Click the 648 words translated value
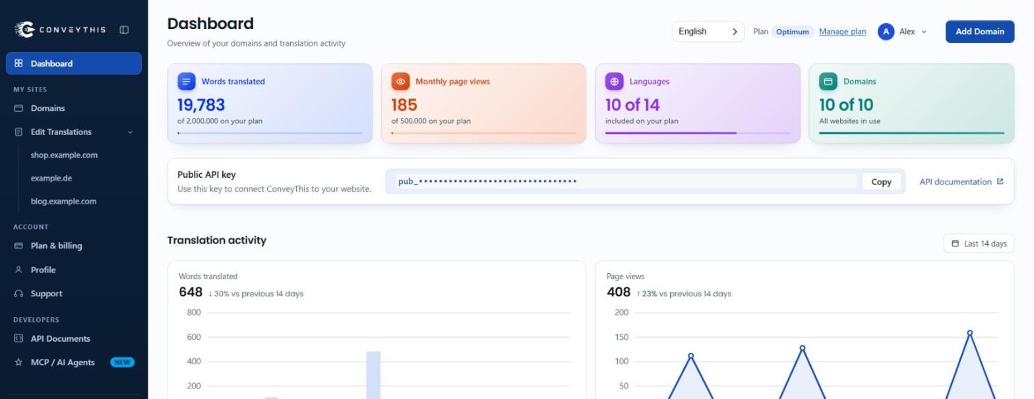1034x399 pixels. click(x=191, y=292)
